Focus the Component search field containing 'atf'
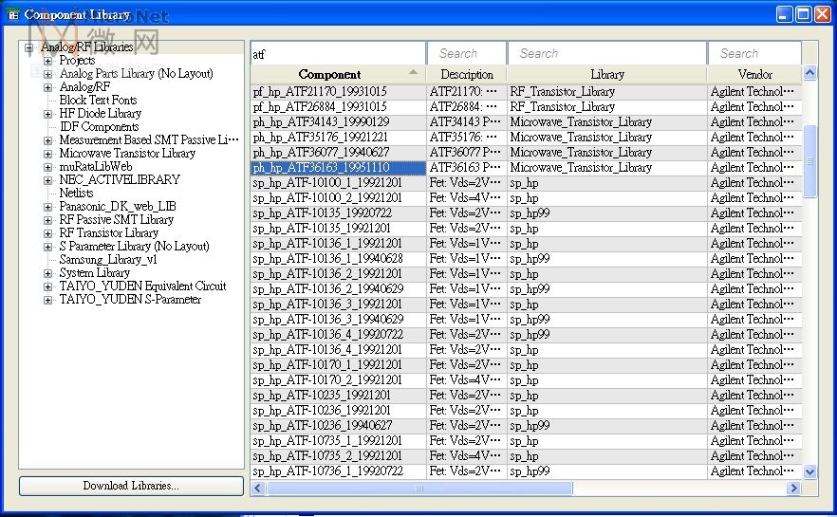837x517 pixels. [x=338, y=54]
